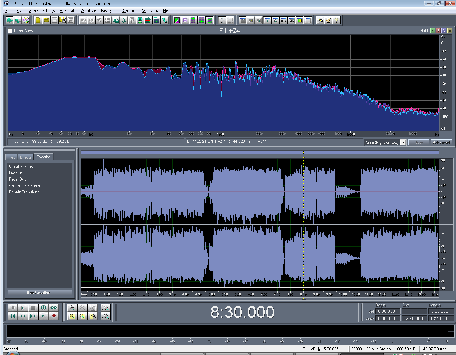Create a new file from toolbar
This screenshot has height=355, width=456.
click(x=38, y=20)
